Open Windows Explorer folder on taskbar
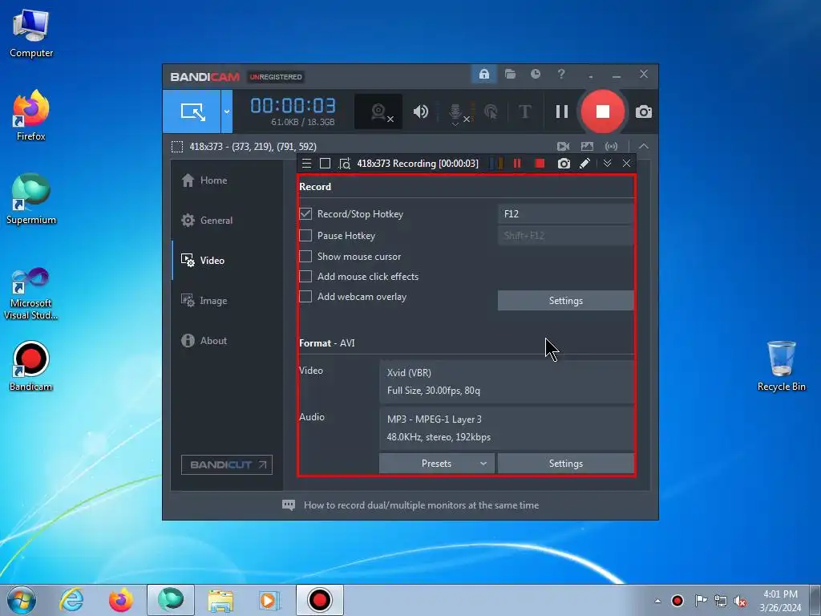Screen dimensions: 821x616 [x=220, y=600]
